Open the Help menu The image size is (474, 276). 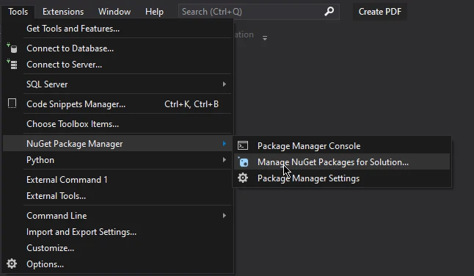(x=154, y=12)
